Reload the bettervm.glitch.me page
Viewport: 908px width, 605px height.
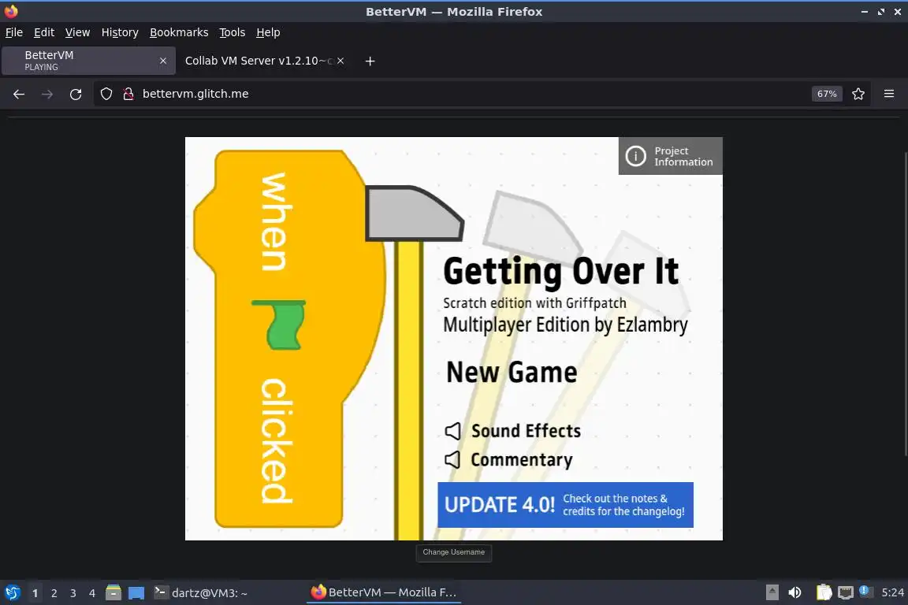(x=76, y=94)
